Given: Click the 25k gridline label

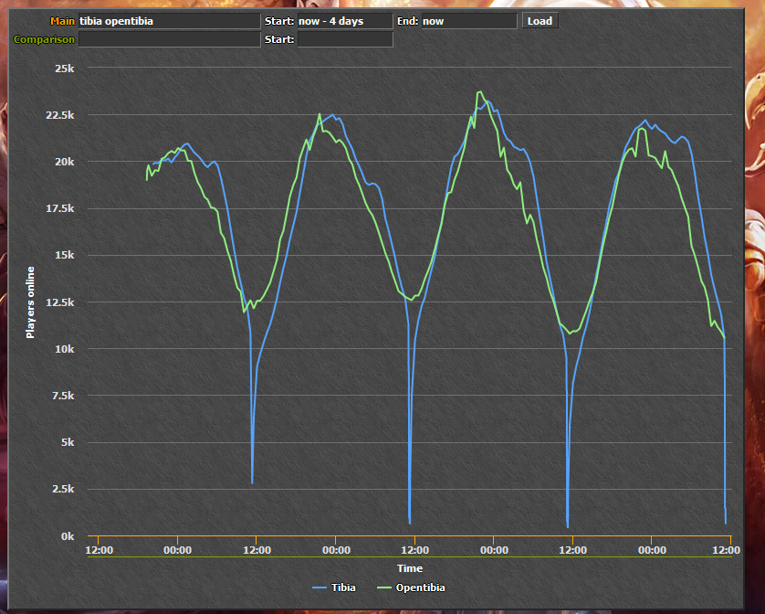Looking at the screenshot, I should tap(65, 69).
